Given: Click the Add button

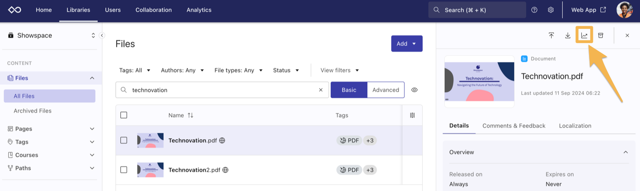Looking at the screenshot, I should (406, 43).
